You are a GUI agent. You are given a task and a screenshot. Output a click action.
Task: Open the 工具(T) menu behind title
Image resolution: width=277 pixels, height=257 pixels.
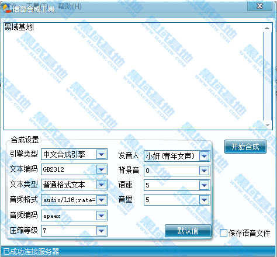[37, 6]
